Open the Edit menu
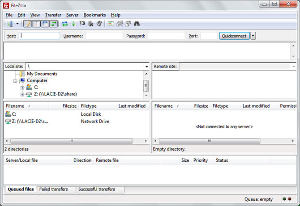 click(x=21, y=15)
